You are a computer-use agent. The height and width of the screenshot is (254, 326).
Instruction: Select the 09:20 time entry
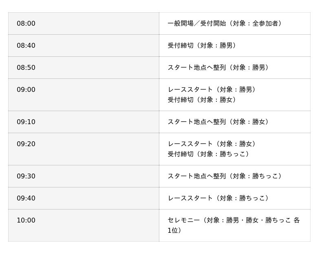click(x=26, y=144)
